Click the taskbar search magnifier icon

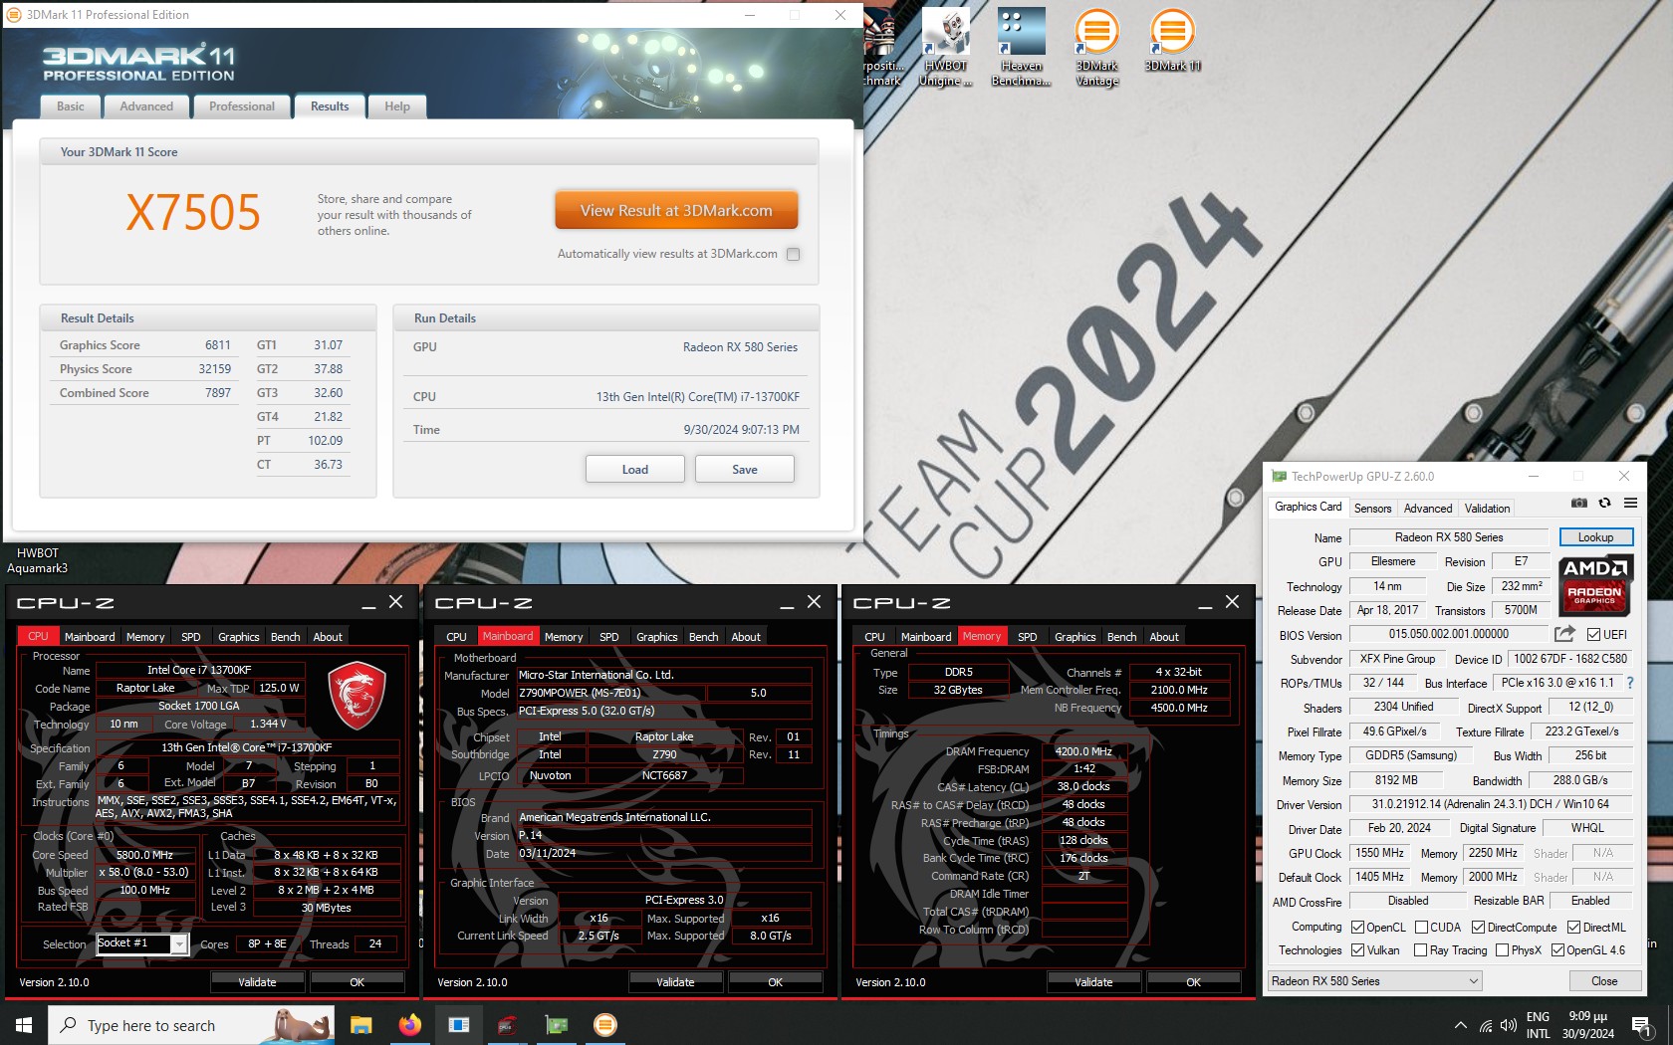68,1025
